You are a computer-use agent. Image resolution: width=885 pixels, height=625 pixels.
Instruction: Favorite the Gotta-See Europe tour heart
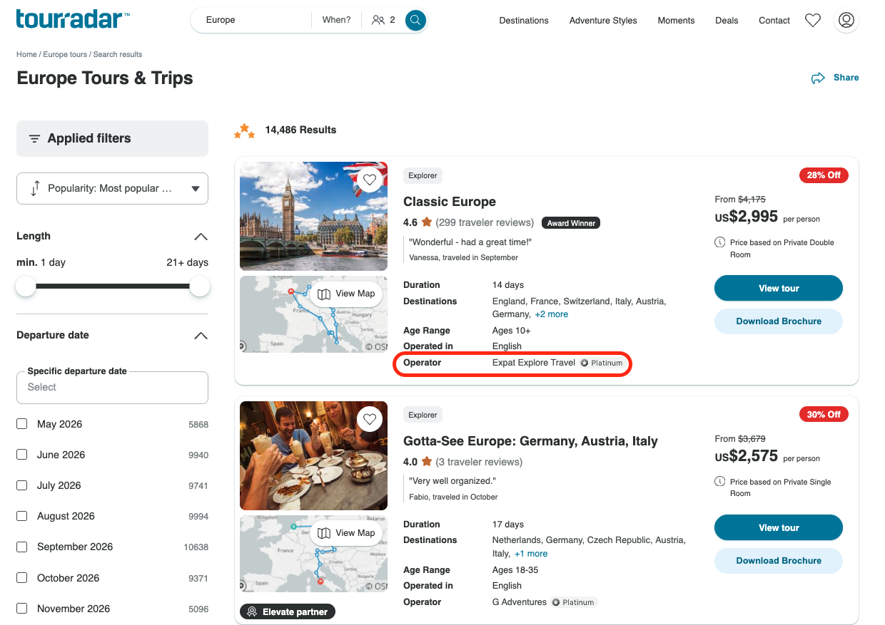coord(370,420)
